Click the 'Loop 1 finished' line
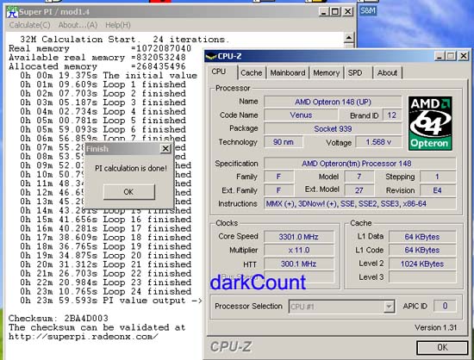The width and height of the screenshot is (474, 360). (x=103, y=84)
